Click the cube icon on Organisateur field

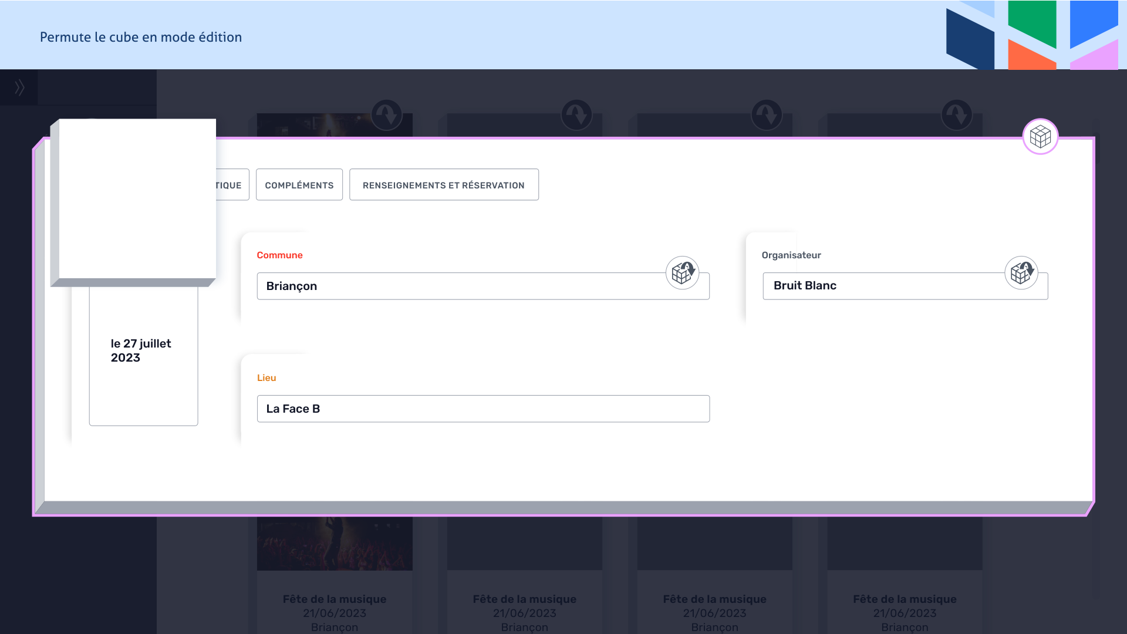(x=1021, y=273)
